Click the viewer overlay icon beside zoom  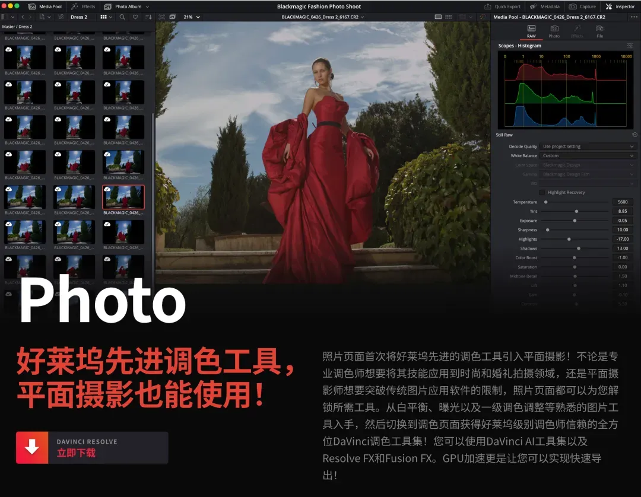[173, 17]
